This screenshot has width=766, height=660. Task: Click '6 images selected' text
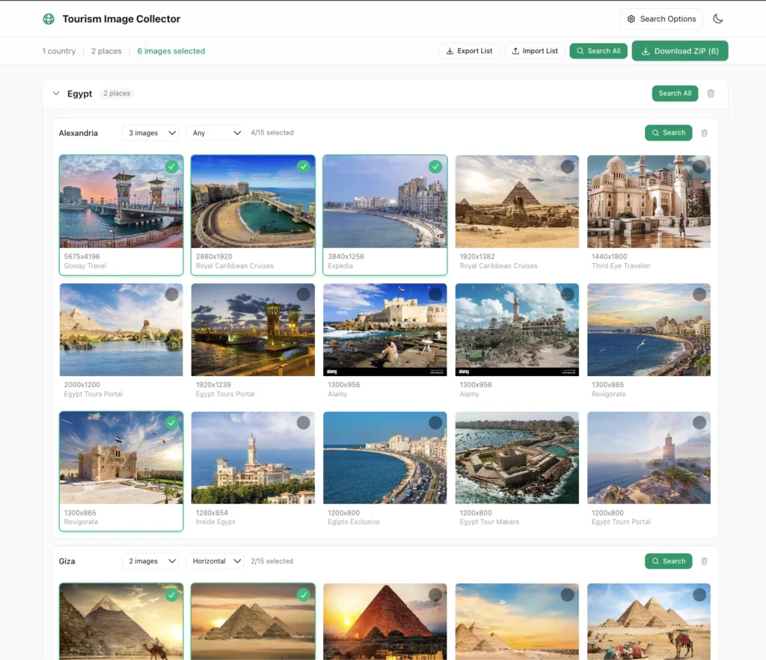click(x=171, y=51)
